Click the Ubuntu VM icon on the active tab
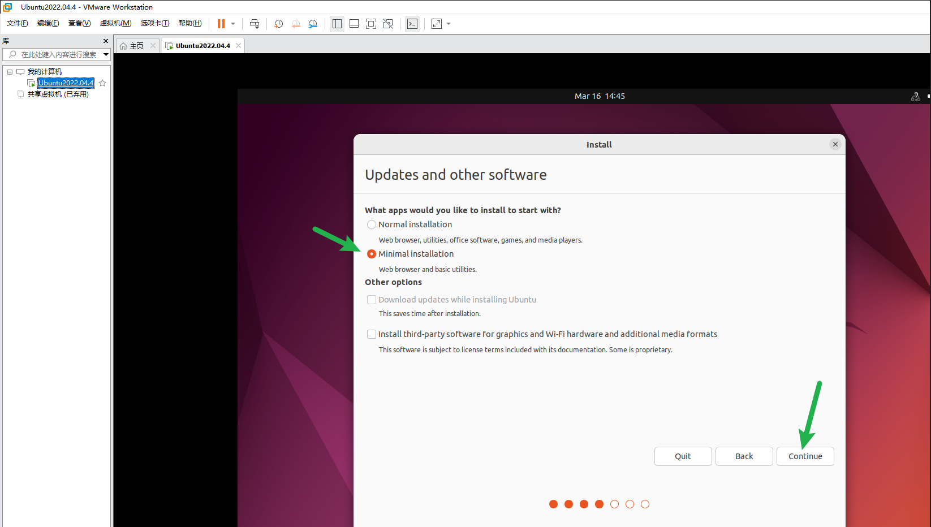Image resolution: width=931 pixels, height=527 pixels. coord(169,46)
